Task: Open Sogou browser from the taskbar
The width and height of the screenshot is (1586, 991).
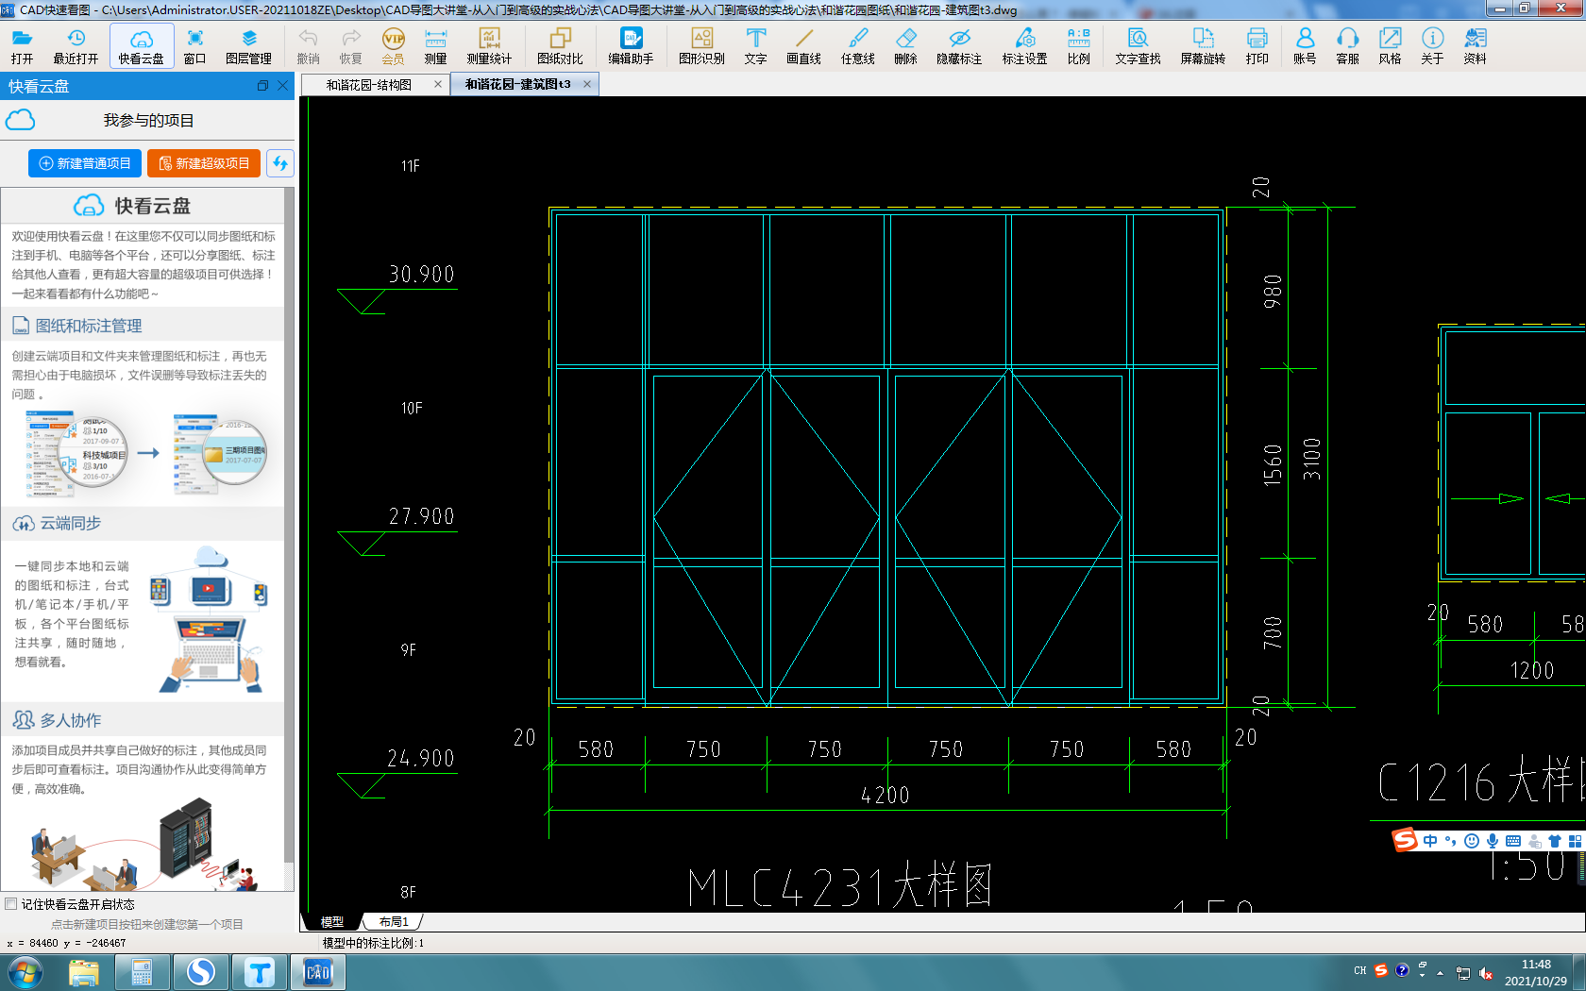Action: click(x=201, y=972)
